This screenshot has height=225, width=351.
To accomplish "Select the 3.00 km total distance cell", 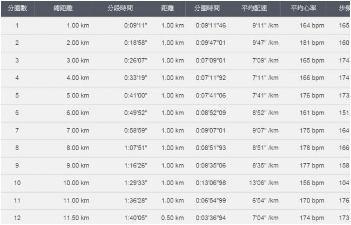I will 77,60.
